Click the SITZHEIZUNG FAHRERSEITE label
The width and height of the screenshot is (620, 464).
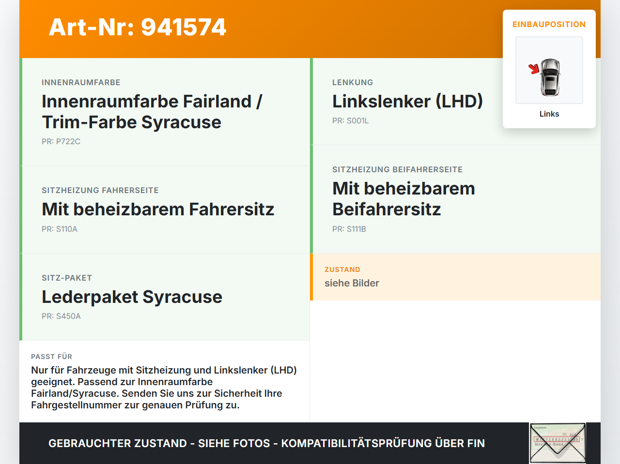point(100,191)
